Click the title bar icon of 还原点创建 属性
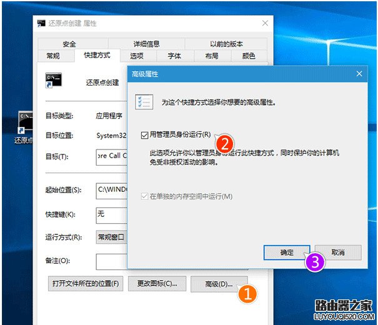Viewport: 378px width, 325px height. point(41,23)
